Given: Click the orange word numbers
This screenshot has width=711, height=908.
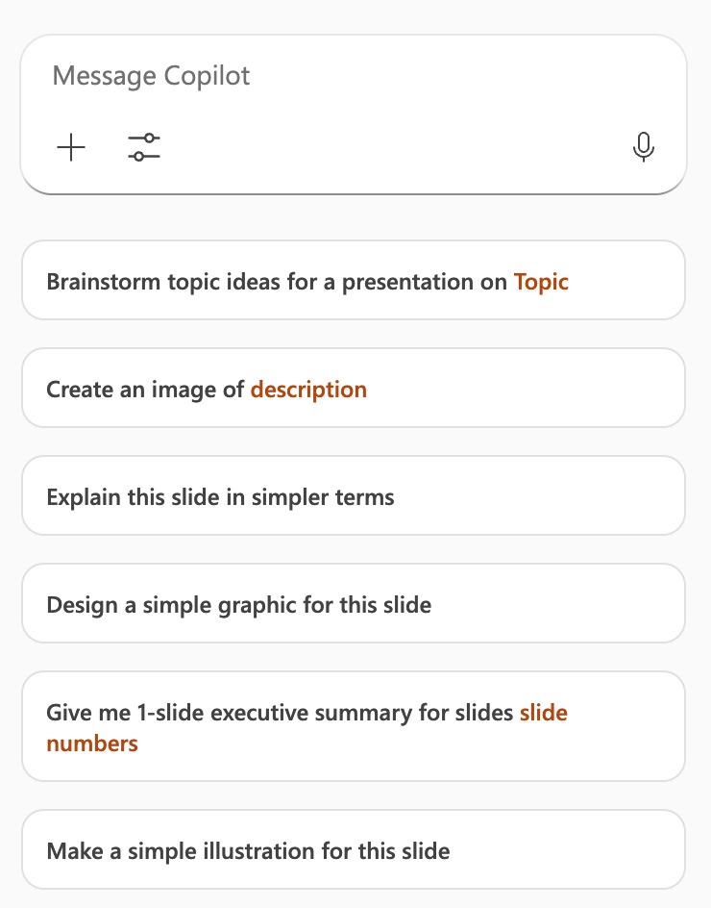Looking at the screenshot, I should [x=92, y=744].
